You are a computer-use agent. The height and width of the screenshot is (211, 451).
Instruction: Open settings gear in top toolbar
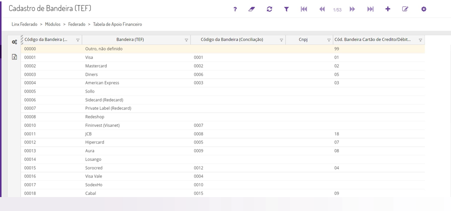pos(424,9)
